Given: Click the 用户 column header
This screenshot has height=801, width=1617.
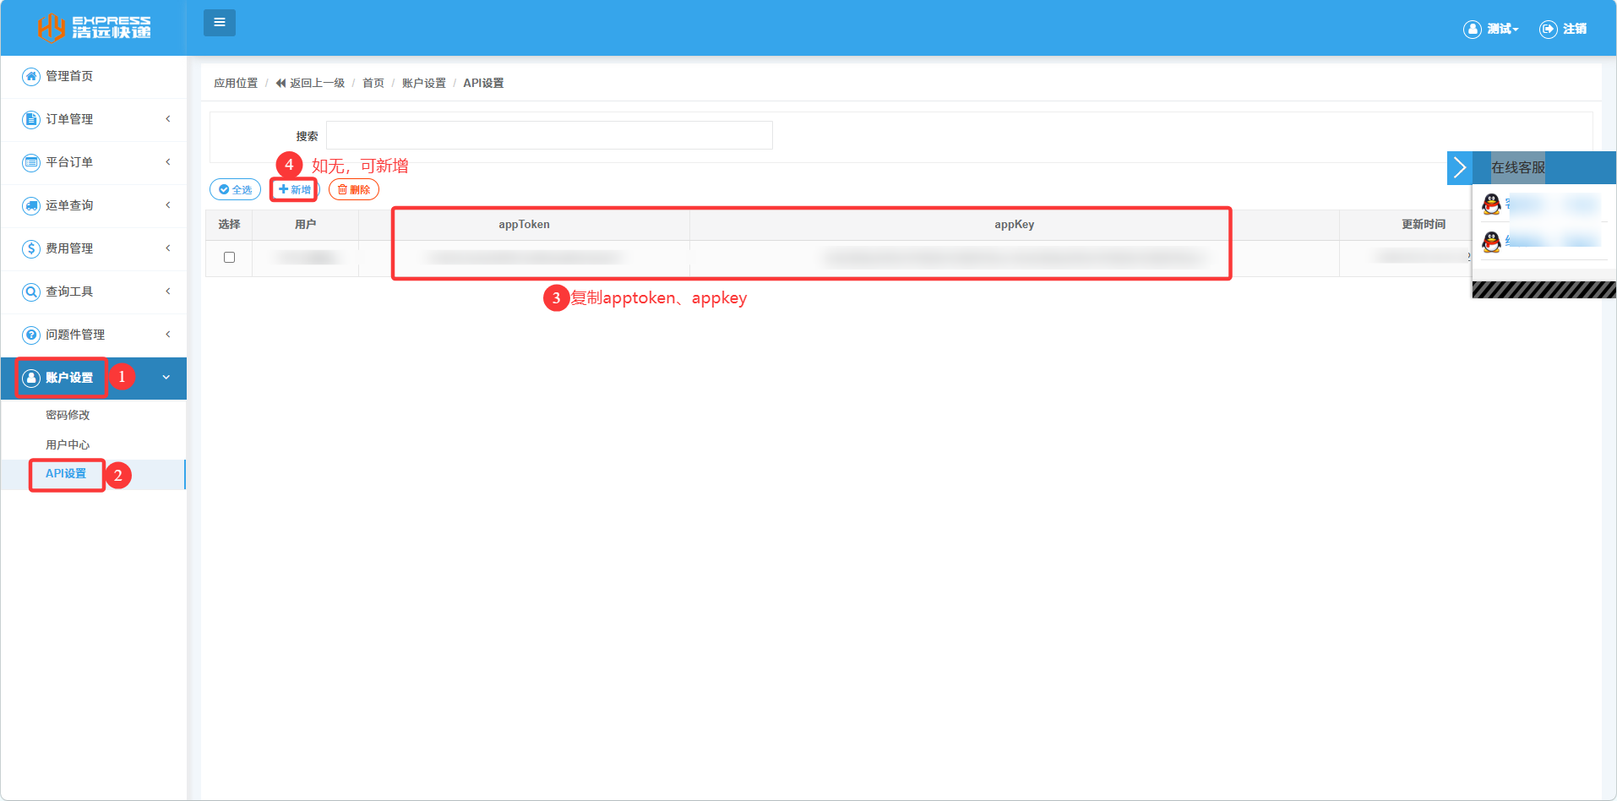Looking at the screenshot, I should (x=306, y=225).
